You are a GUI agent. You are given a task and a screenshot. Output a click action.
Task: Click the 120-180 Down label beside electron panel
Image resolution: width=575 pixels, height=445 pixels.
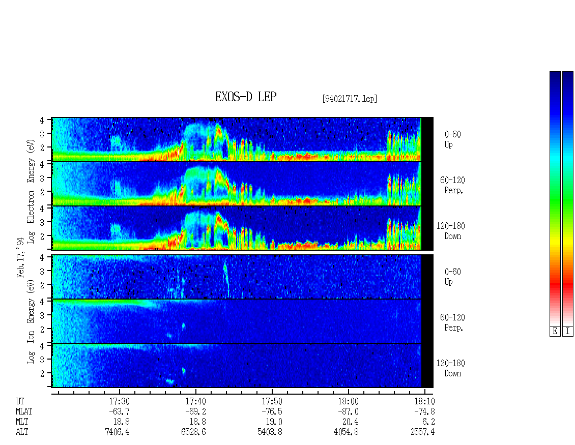(451, 231)
